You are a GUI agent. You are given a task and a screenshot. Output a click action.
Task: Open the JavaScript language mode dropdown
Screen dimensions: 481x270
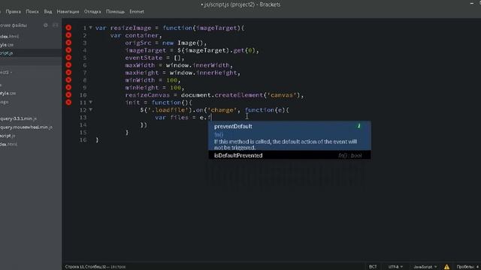(x=425, y=267)
